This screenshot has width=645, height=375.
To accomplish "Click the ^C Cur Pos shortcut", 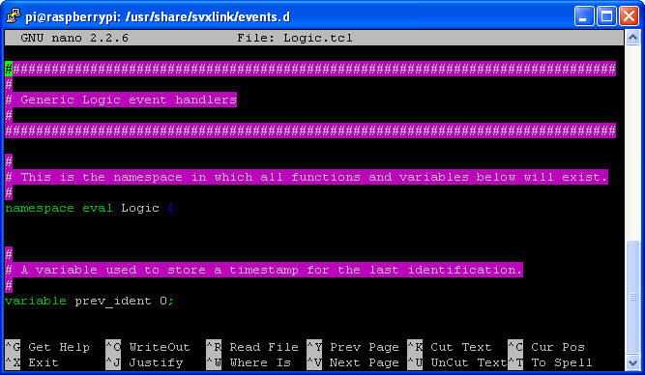I will pyautogui.click(x=546, y=347).
